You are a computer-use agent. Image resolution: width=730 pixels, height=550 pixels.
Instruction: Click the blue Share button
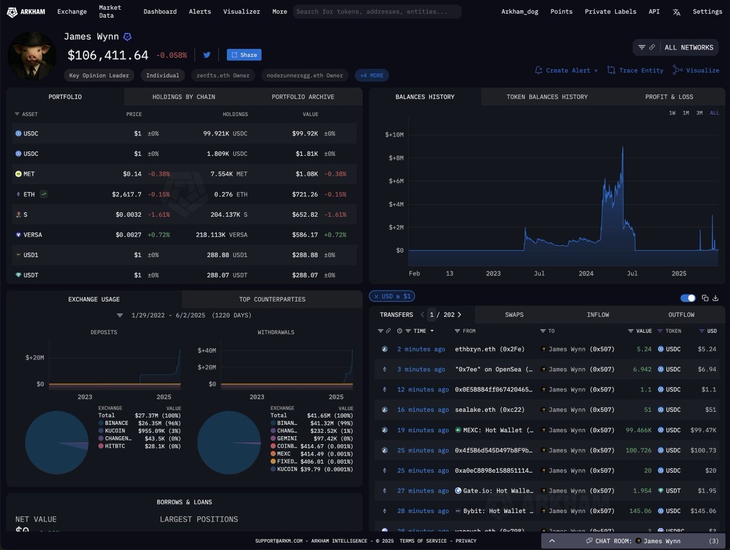click(x=244, y=55)
